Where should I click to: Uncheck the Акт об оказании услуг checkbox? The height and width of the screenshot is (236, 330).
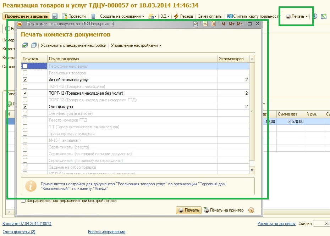(25, 80)
